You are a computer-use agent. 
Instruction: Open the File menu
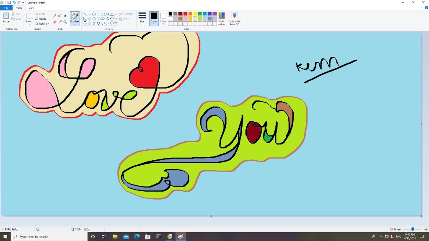6,8
